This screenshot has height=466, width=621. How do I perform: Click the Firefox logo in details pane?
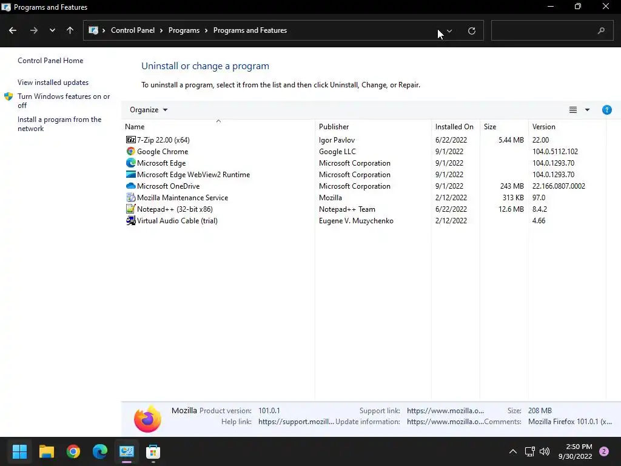click(x=148, y=419)
